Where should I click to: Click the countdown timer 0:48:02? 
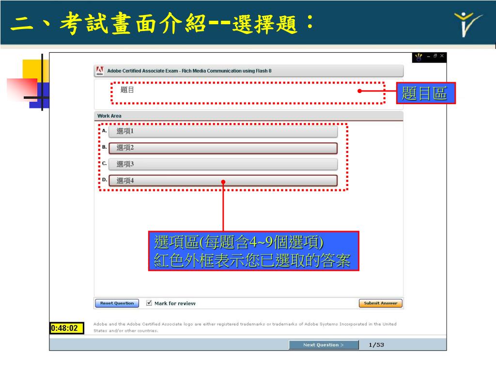click(x=67, y=328)
